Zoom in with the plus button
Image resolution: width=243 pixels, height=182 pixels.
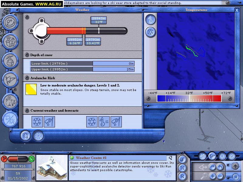[213, 176]
